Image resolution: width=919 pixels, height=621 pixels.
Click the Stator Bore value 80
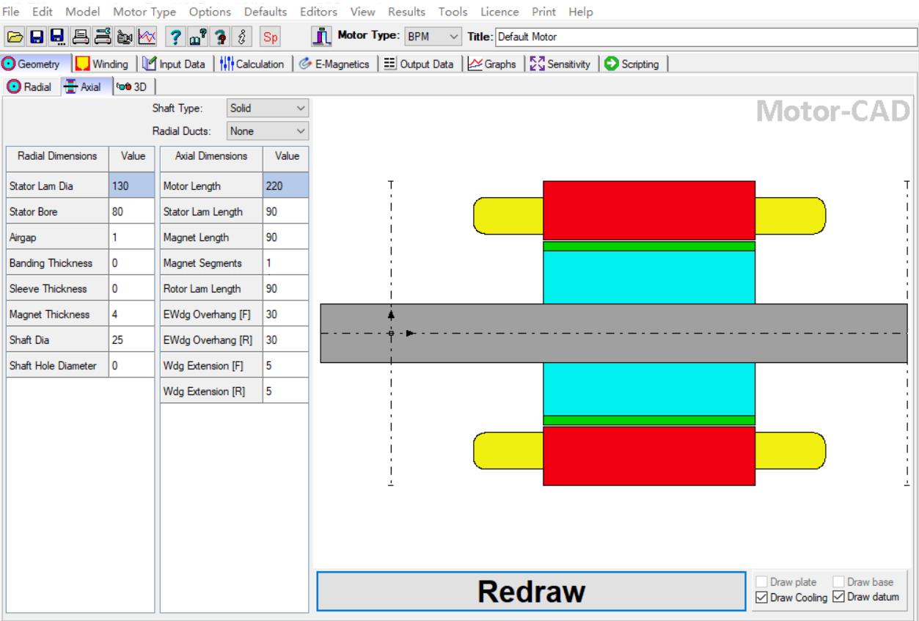[x=132, y=212]
